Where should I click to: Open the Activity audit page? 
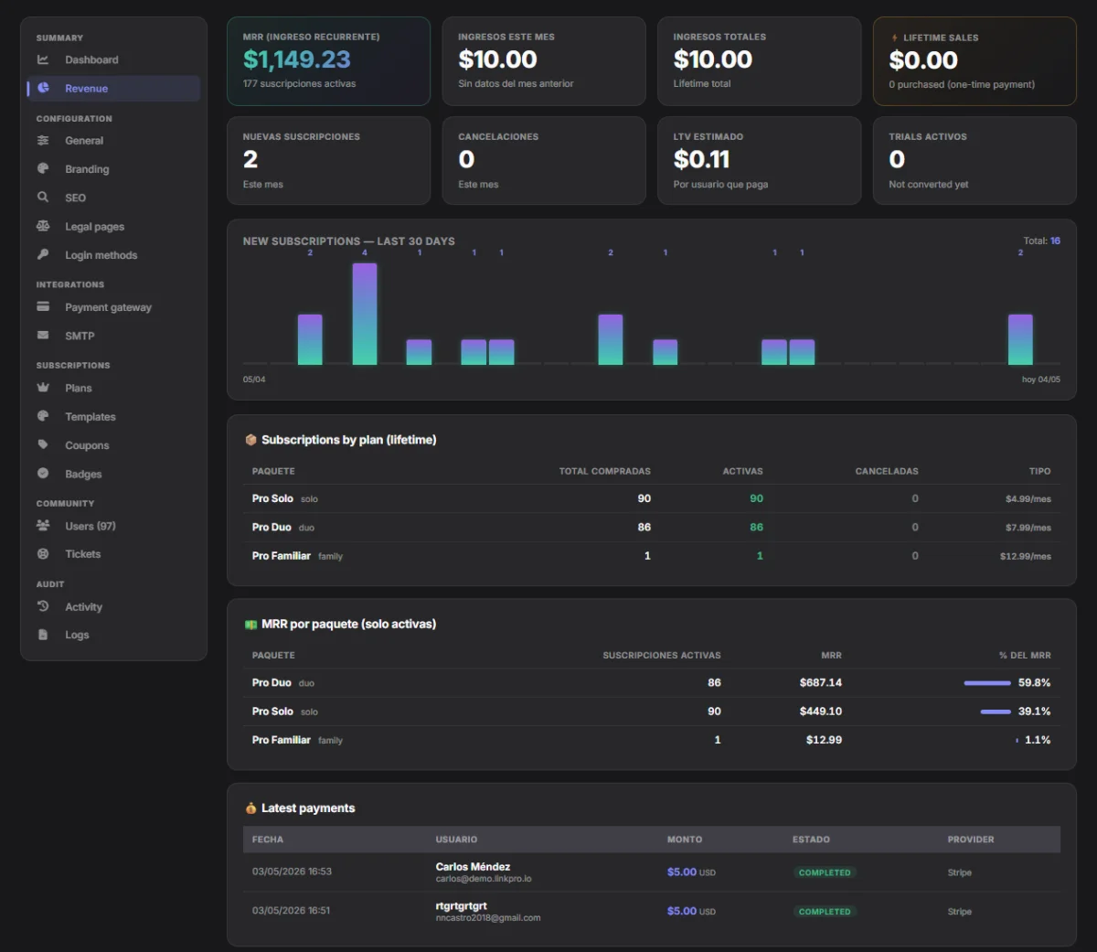tap(113, 607)
